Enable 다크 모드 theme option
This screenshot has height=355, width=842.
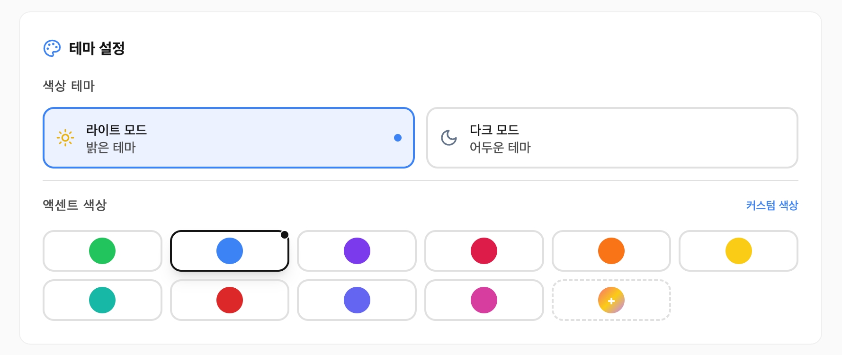click(612, 138)
